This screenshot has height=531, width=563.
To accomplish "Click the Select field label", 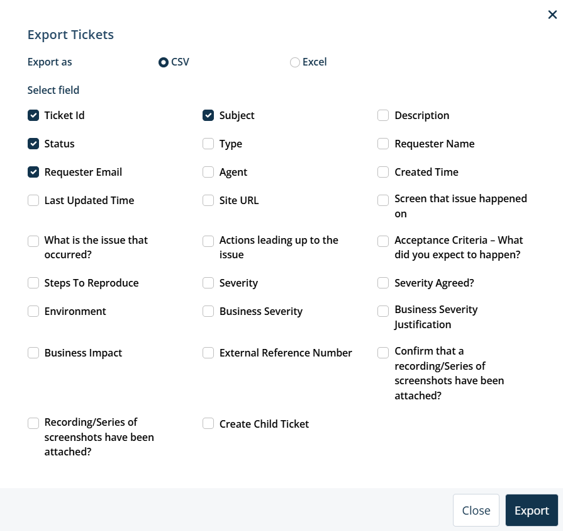I will [53, 90].
